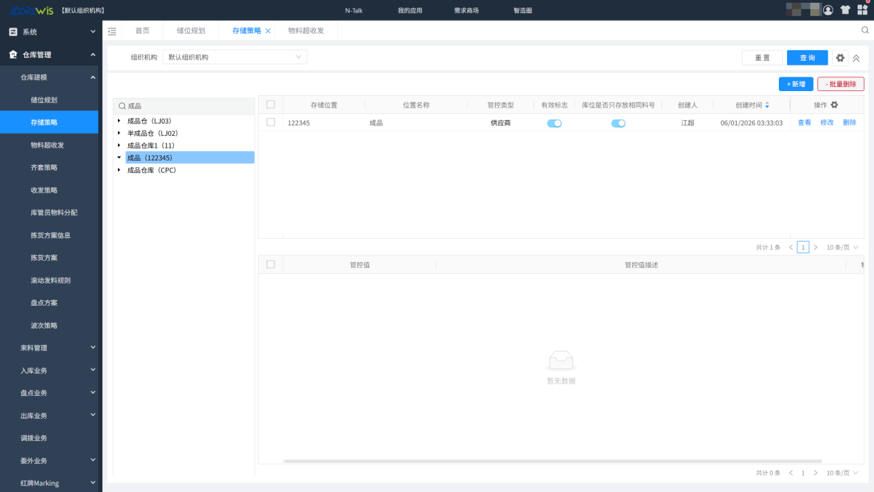Image resolution: width=874 pixels, height=492 pixels.
Task: Click the search icon in the tree filter box
Action: (122, 106)
